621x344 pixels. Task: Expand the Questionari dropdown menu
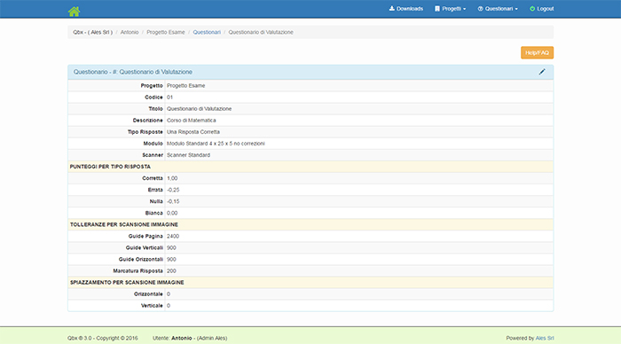pyautogui.click(x=498, y=9)
